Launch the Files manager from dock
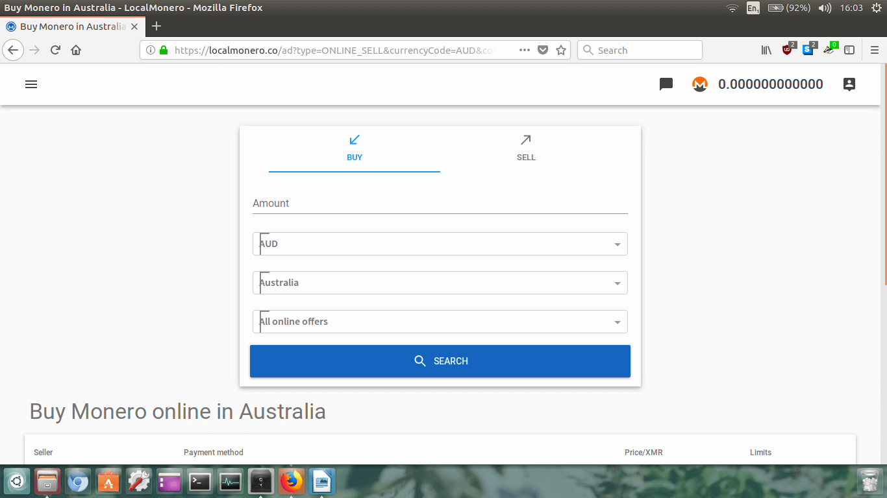The image size is (887, 498). coord(47,482)
